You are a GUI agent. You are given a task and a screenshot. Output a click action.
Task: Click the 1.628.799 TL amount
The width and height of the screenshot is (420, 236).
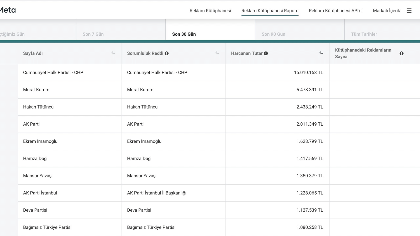[x=310, y=141]
